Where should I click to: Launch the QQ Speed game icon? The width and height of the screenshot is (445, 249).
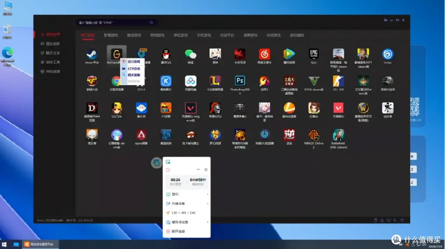[116, 108]
